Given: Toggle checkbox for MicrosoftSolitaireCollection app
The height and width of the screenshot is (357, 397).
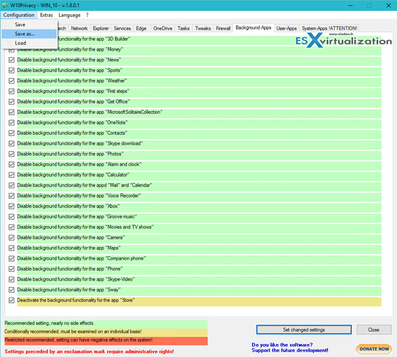Looking at the screenshot, I should coord(12,112).
